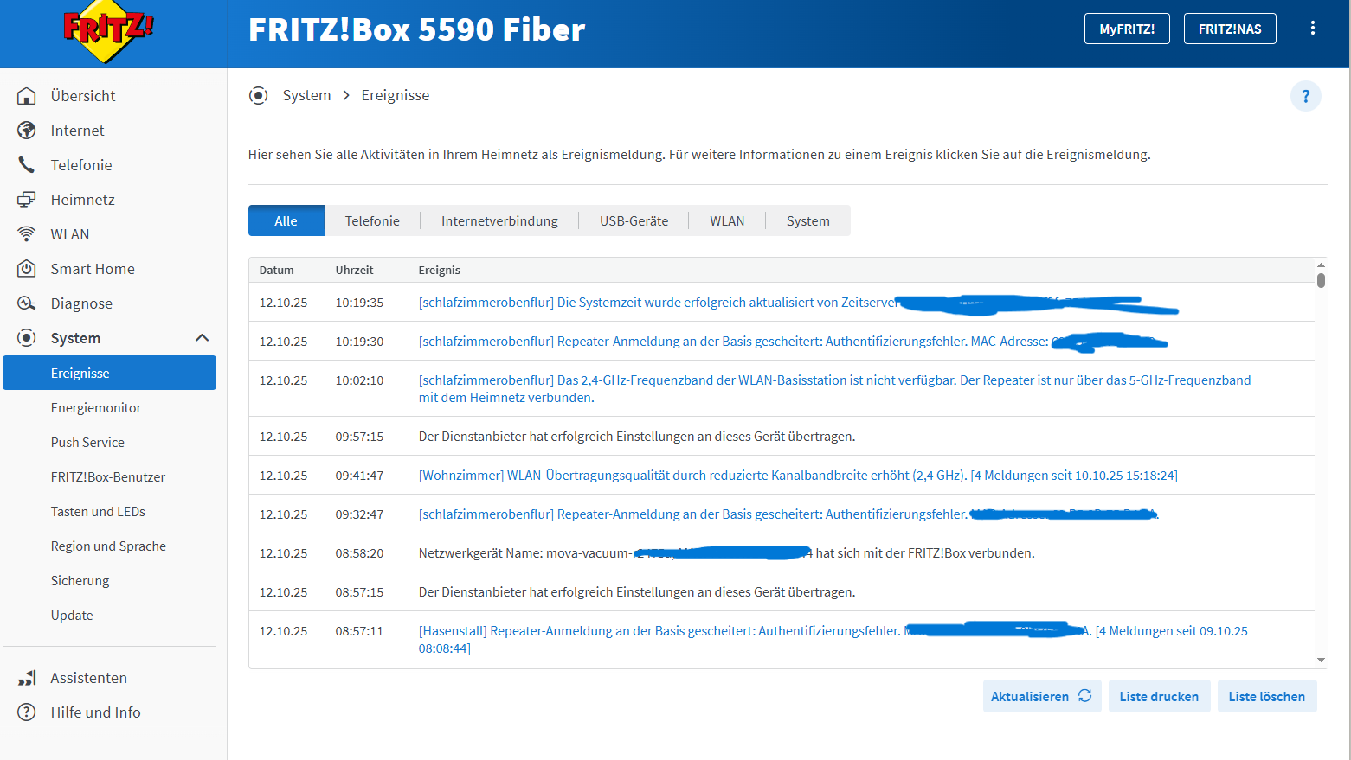This screenshot has width=1351, height=760.
Task: Open the Telefonie menu entry
Action: point(81,165)
